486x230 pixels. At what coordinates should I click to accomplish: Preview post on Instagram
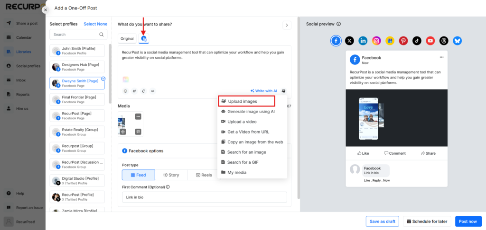point(376,41)
